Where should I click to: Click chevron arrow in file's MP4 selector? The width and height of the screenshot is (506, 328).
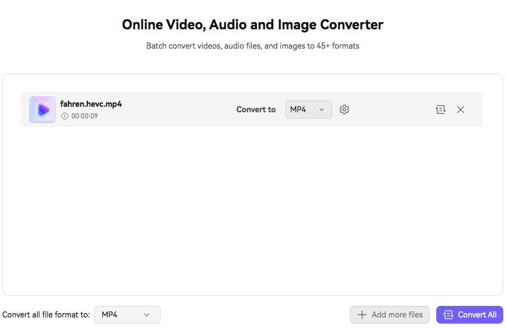click(322, 110)
